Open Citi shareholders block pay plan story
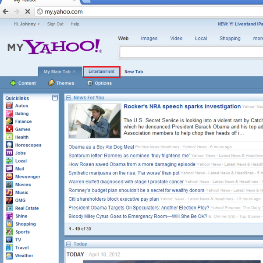Screen dimensions: 263x263 coord(114,199)
